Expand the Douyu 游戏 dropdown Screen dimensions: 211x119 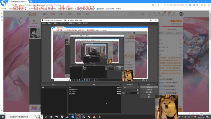point(79,14)
